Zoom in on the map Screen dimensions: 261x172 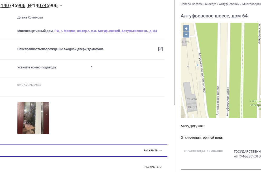186,28
